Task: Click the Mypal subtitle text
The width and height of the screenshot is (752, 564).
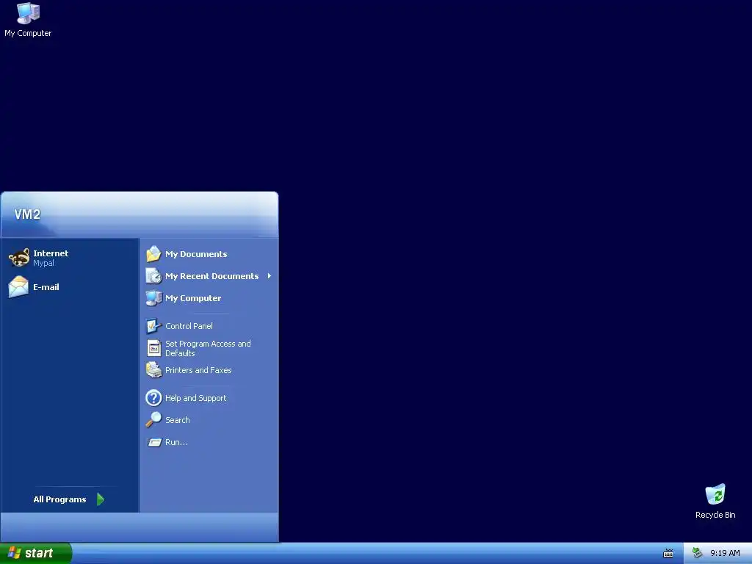Action: pyautogui.click(x=43, y=264)
